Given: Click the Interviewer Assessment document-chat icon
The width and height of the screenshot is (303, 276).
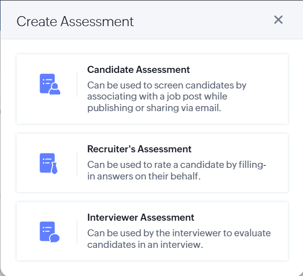Looking at the screenshot, I should click(49, 232).
